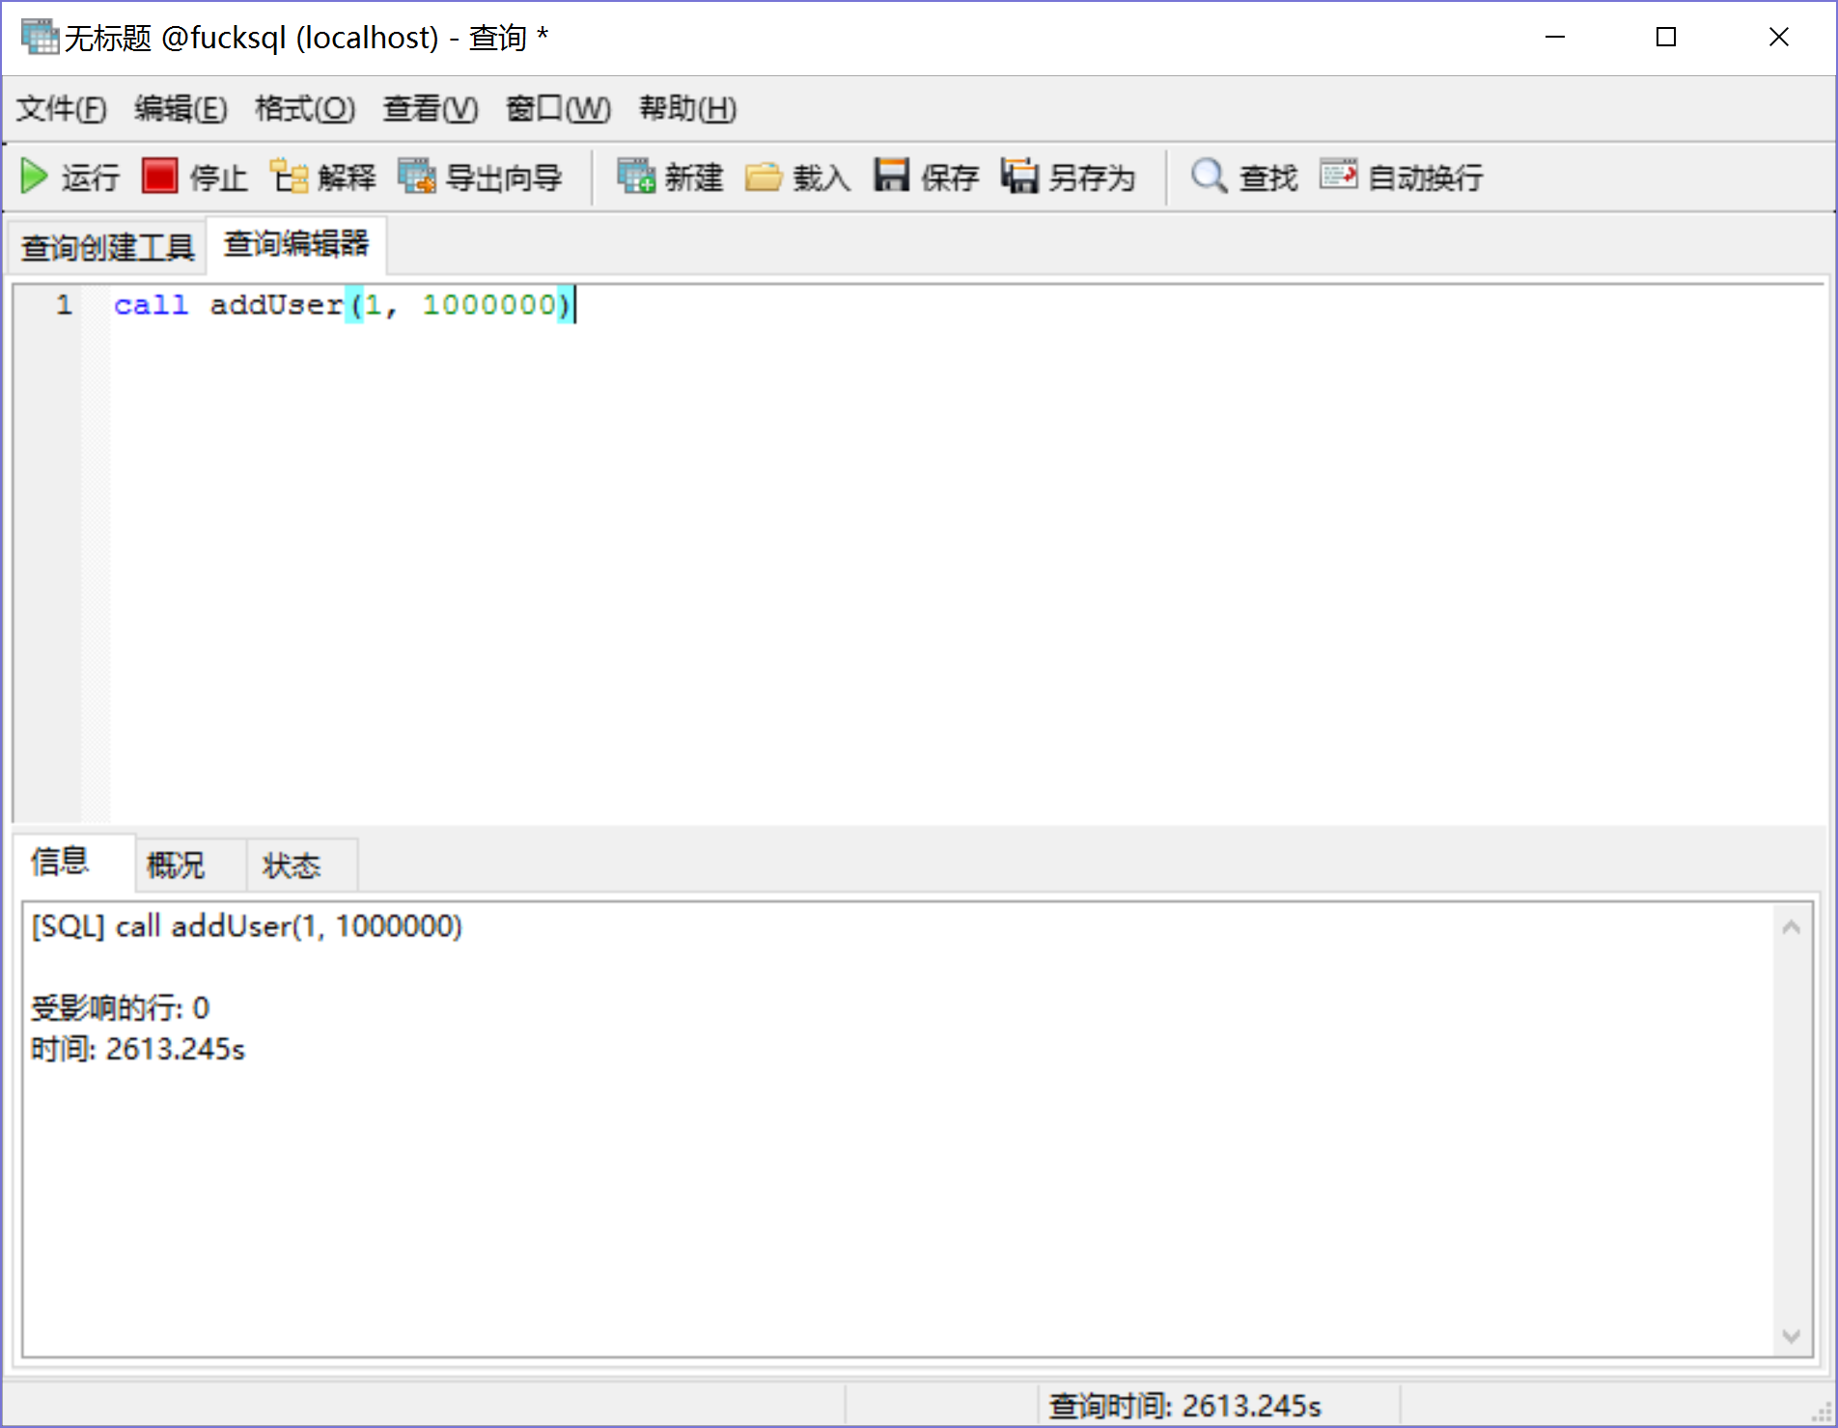Click the Save As (另存为) icon
Viewport: 1838px width, 1428px height.
click(x=1019, y=177)
